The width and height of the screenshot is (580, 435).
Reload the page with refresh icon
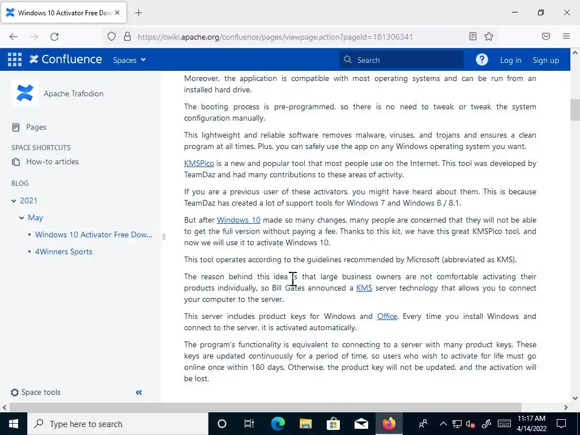[54, 36]
